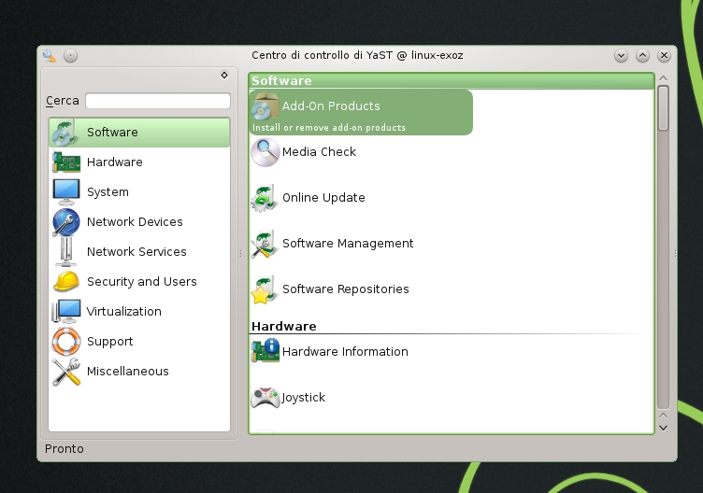The image size is (703, 493).
Task: Select the Security and Users helmet icon
Action: pos(65,282)
